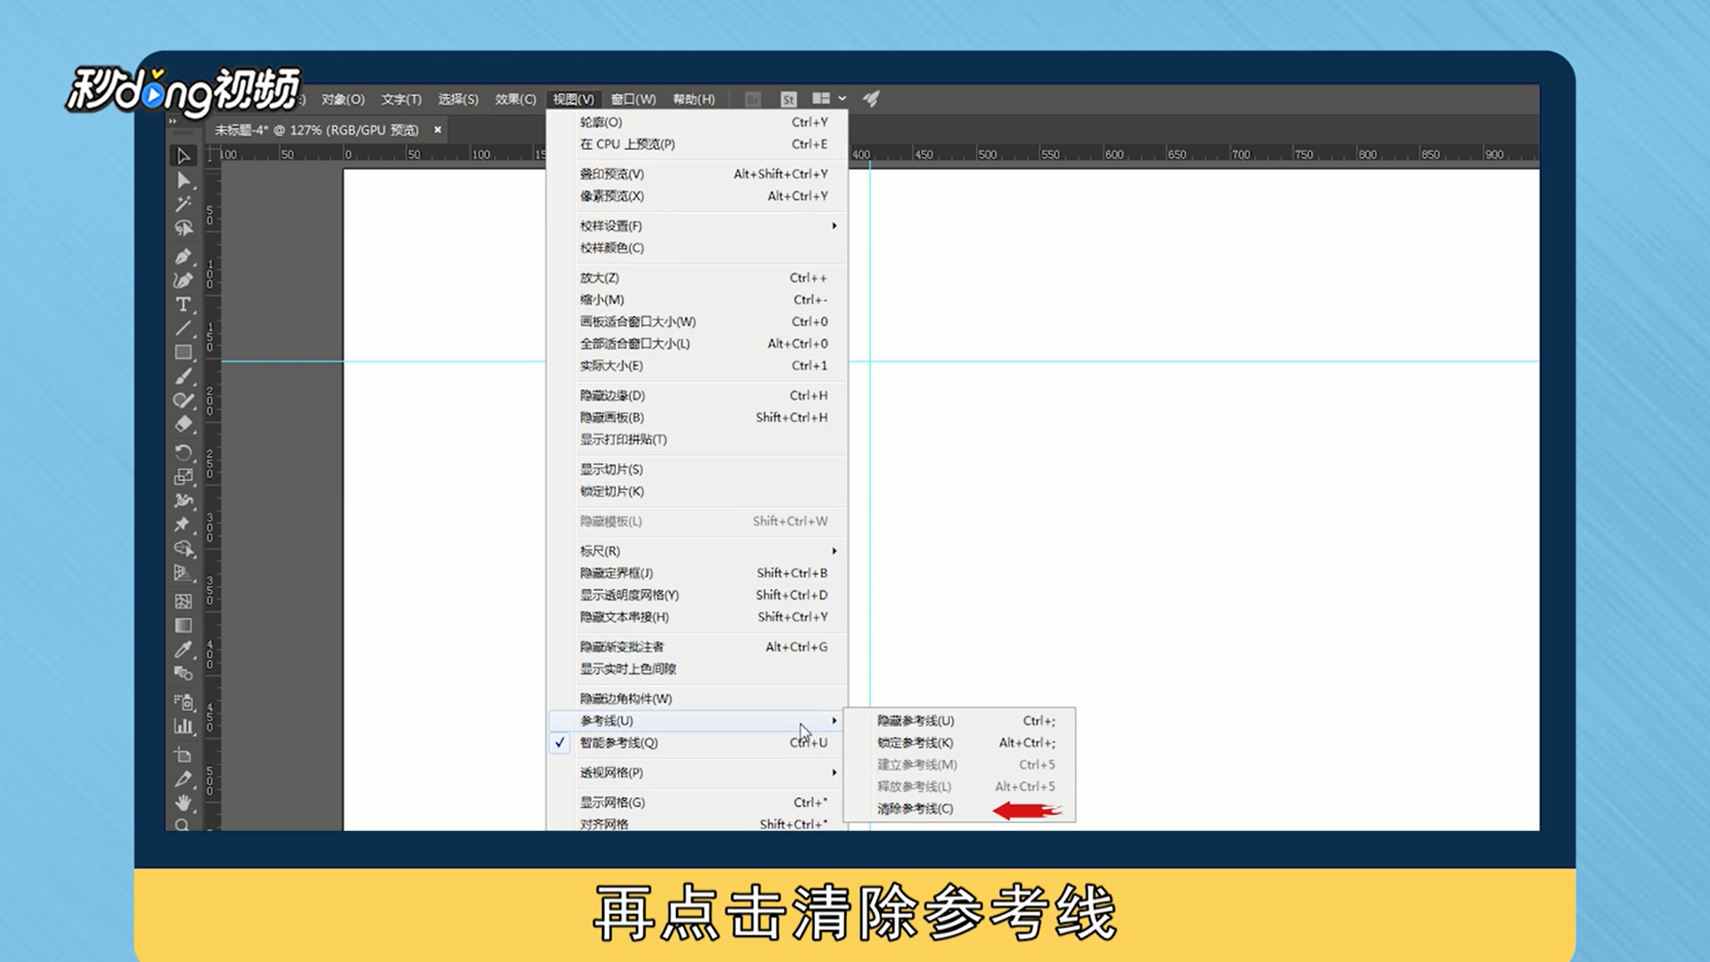1710x962 pixels.
Task: Switch to 未标题-4 document tab
Action: pyautogui.click(x=316, y=130)
